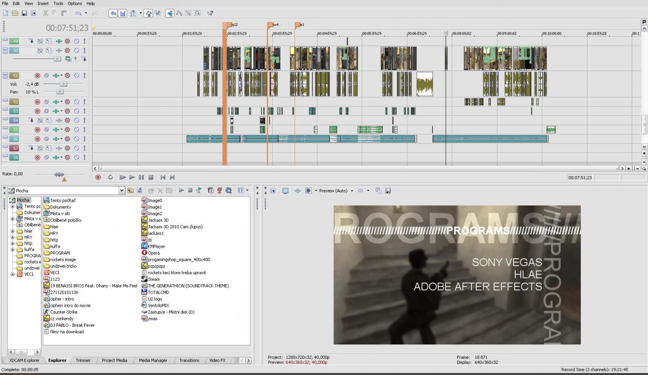Create a new project with toolbar icon
This screenshot has width=648, height=375.
click(6, 13)
